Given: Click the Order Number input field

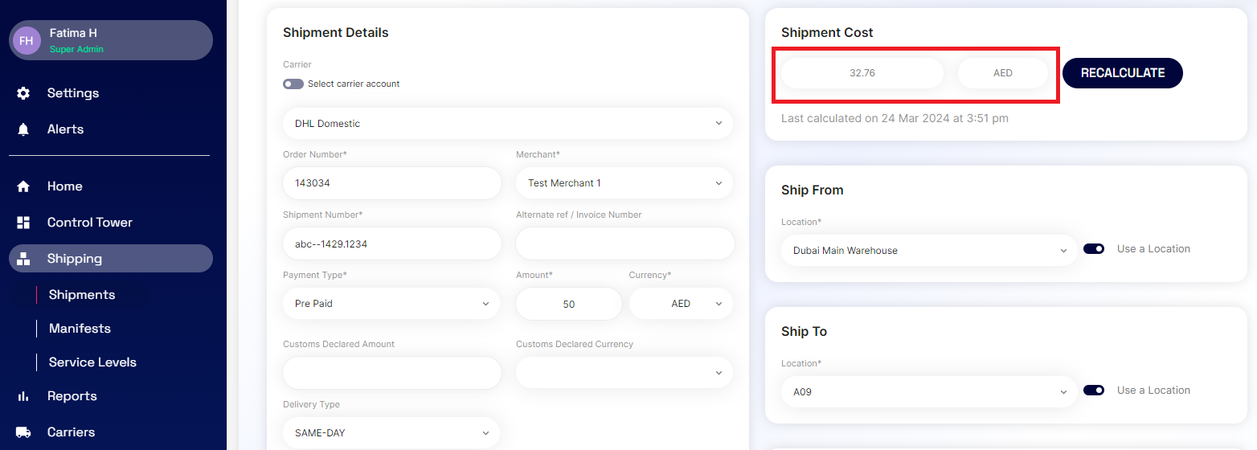Looking at the screenshot, I should click(x=391, y=183).
